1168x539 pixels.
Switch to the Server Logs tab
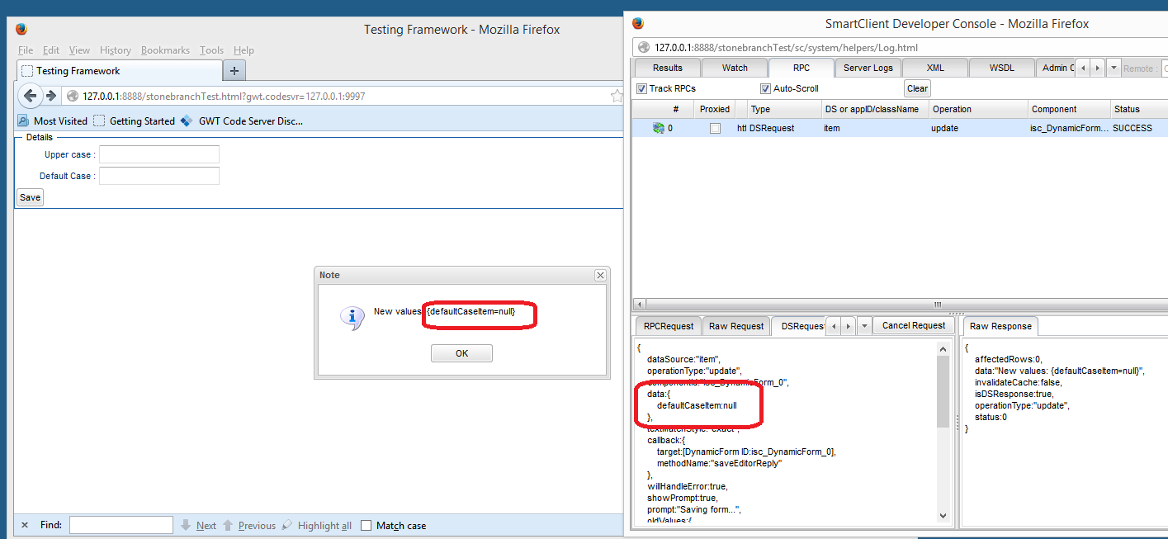(868, 68)
